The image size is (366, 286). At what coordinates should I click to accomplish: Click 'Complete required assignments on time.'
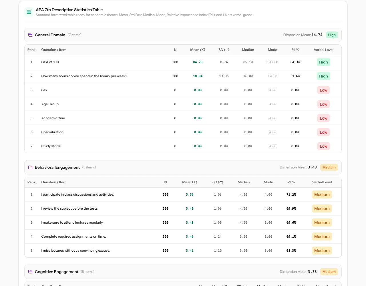73,237
